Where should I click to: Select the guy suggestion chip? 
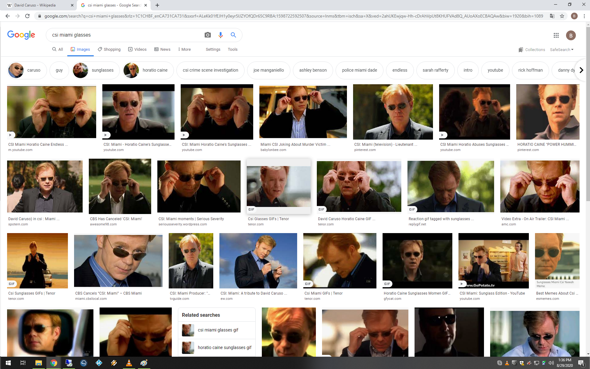pyautogui.click(x=59, y=70)
